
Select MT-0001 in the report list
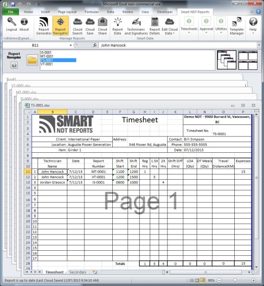point(47,56)
